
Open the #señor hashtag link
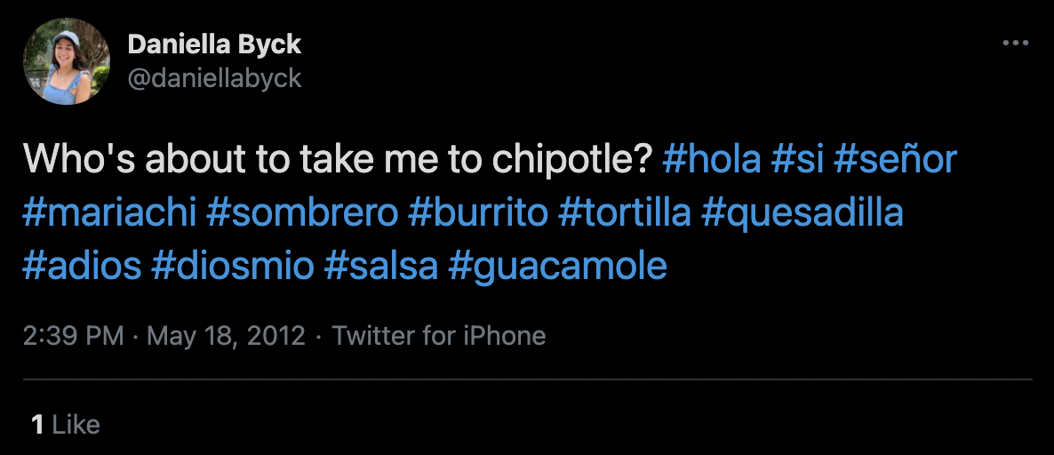pos(895,160)
